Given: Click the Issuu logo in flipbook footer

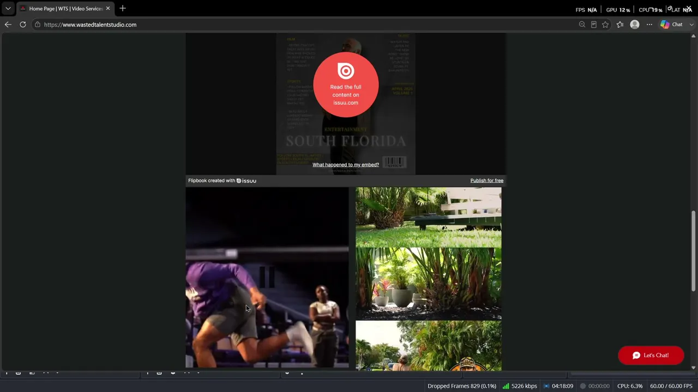Looking at the screenshot, I should (x=246, y=181).
